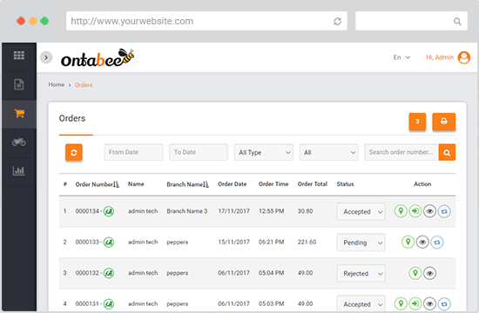Click location pin icon for order 0000132
479x313 pixels.
point(415,273)
